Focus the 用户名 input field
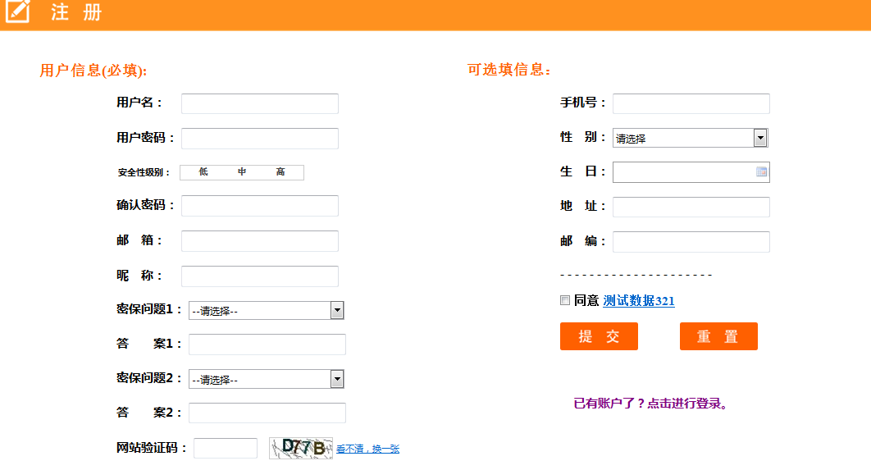Image resolution: width=871 pixels, height=470 pixels. [259, 103]
